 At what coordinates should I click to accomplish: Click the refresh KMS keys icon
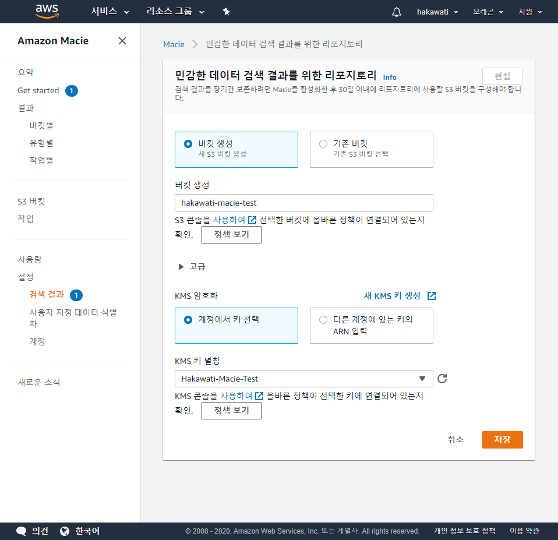(442, 379)
